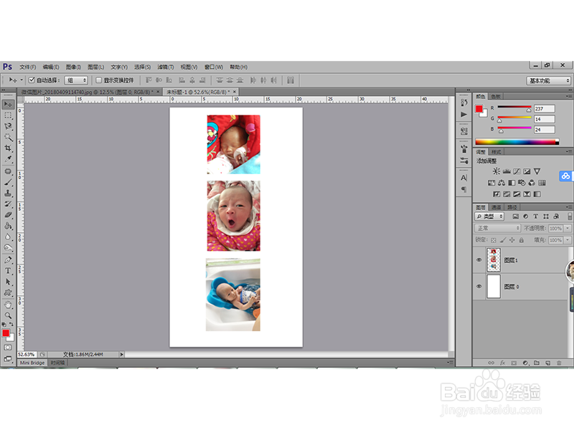Screen dimensions: 574x430
Task: Select the Dodge tool
Action: pyautogui.click(x=8, y=248)
